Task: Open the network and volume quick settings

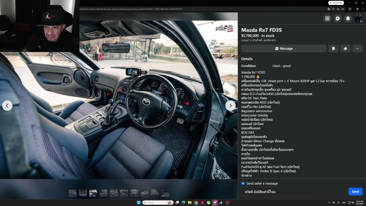Action: click(x=351, y=203)
